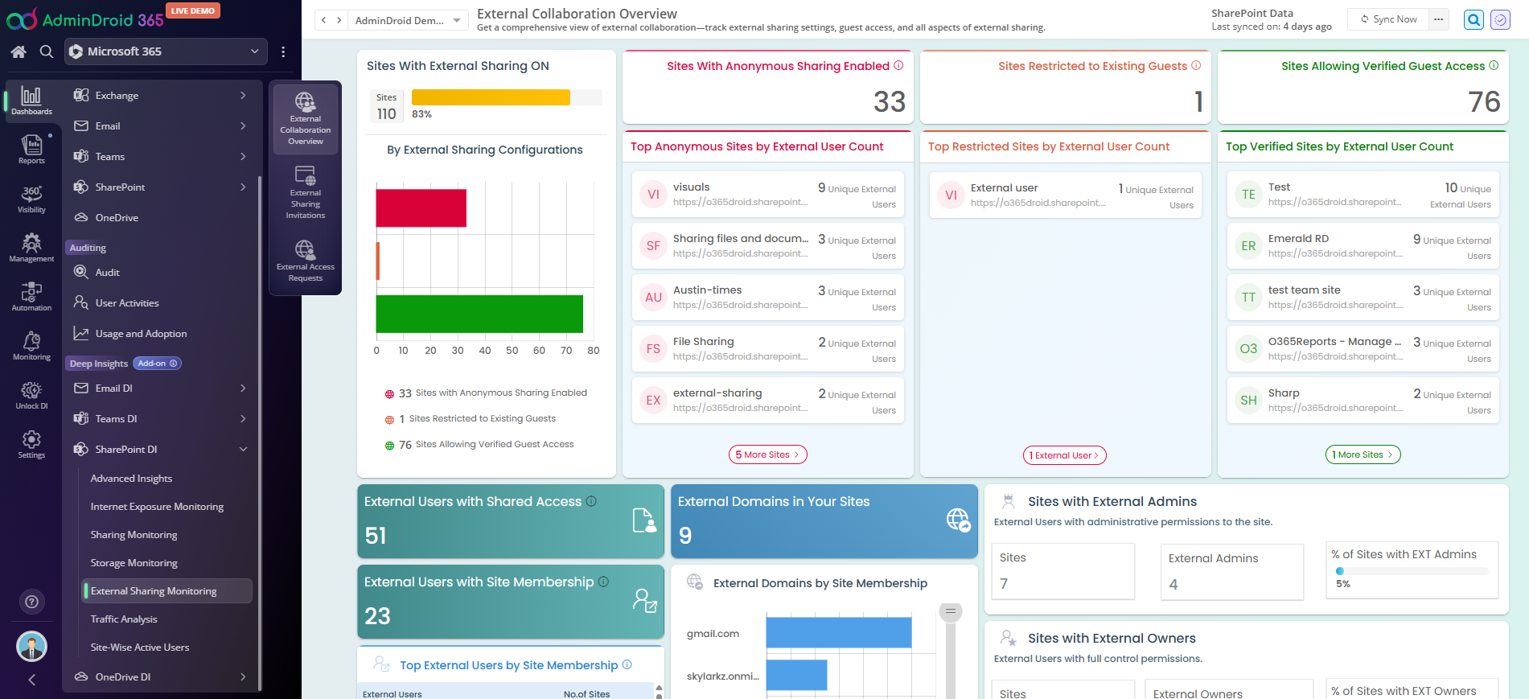1529x699 pixels.
Task: Click the Sync Now button
Action: click(1388, 19)
